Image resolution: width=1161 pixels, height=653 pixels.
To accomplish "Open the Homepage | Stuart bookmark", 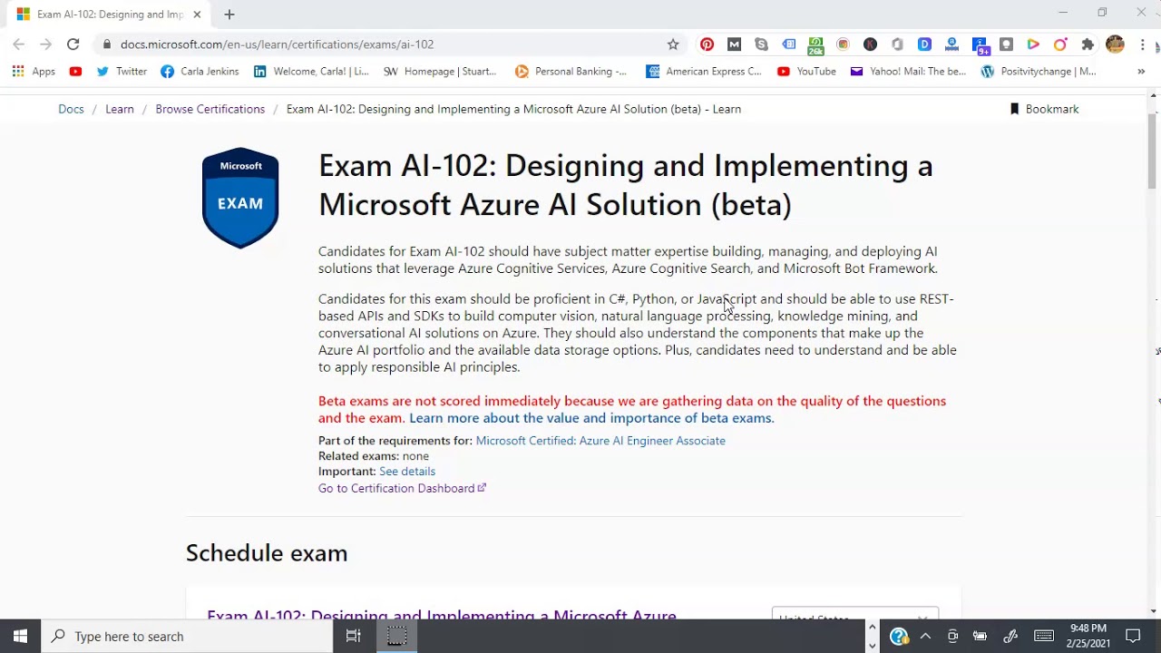I will [x=440, y=71].
